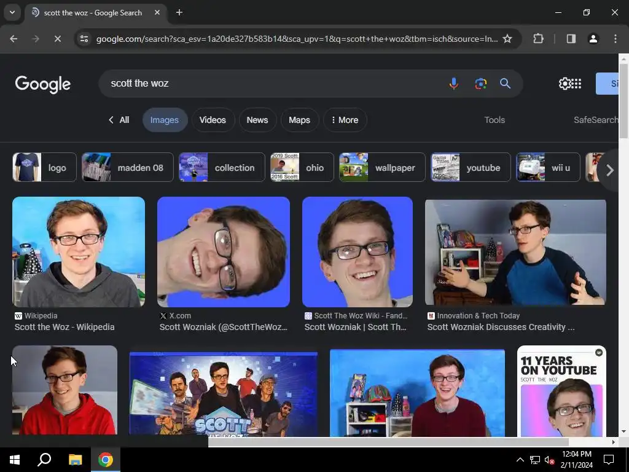Open the red hoodie image thumbnail

coord(64,390)
